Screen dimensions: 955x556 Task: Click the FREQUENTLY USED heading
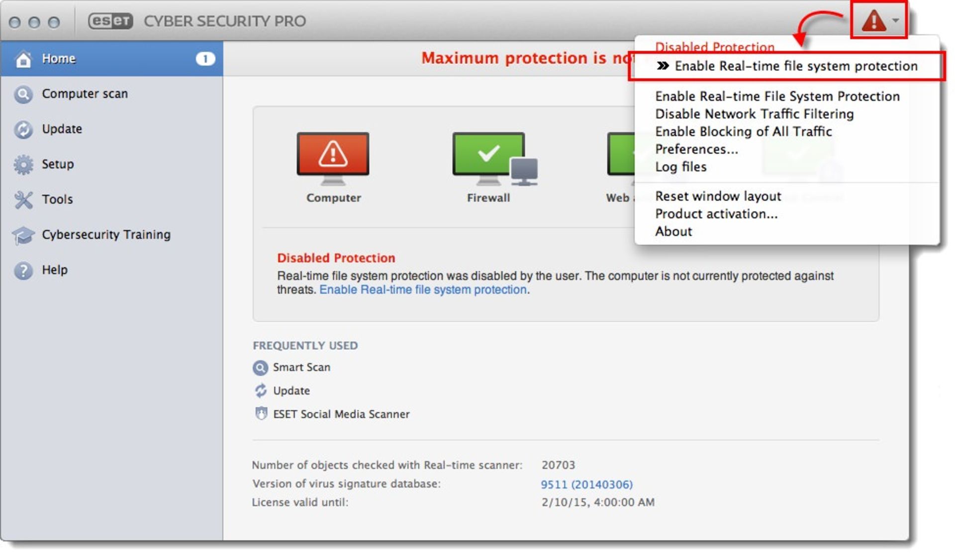click(x=305, y=346)
